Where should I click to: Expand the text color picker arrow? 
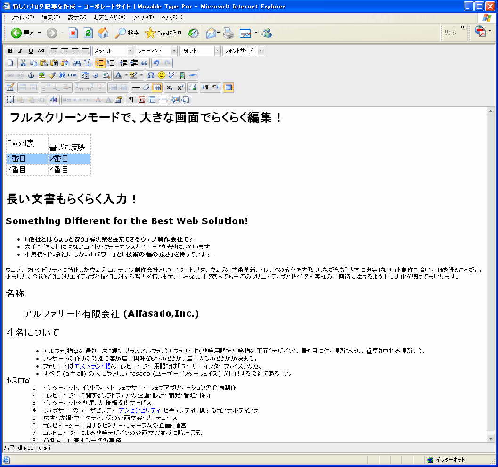click(x=126, y=75)
